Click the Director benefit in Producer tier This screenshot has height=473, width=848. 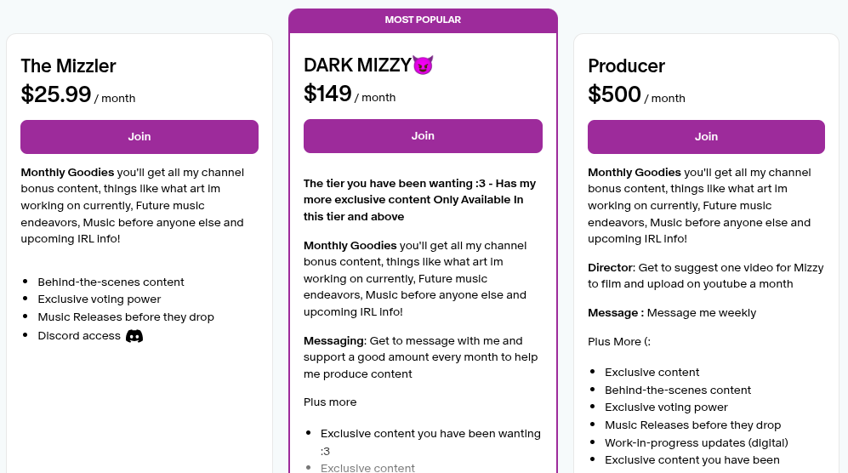[x=705, y=276]
